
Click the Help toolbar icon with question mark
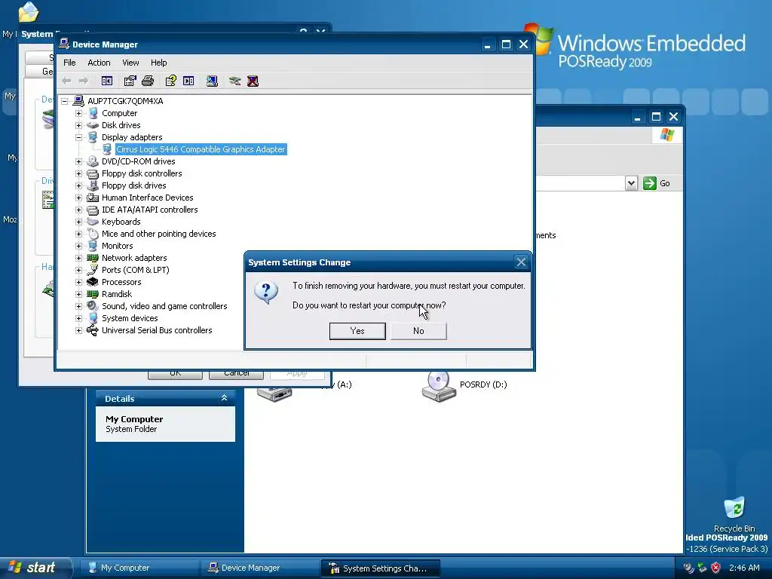pos(171,81)
